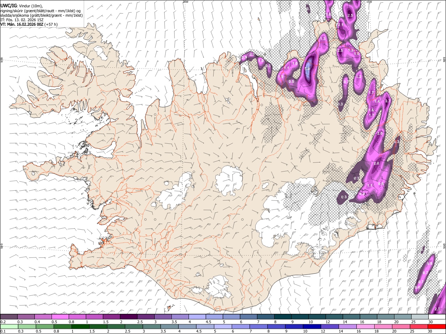The width and height of the screenshot is (446, 334).
Task: Pick the snow scale swatch starting at 4
Action: (x=197, y=317)
